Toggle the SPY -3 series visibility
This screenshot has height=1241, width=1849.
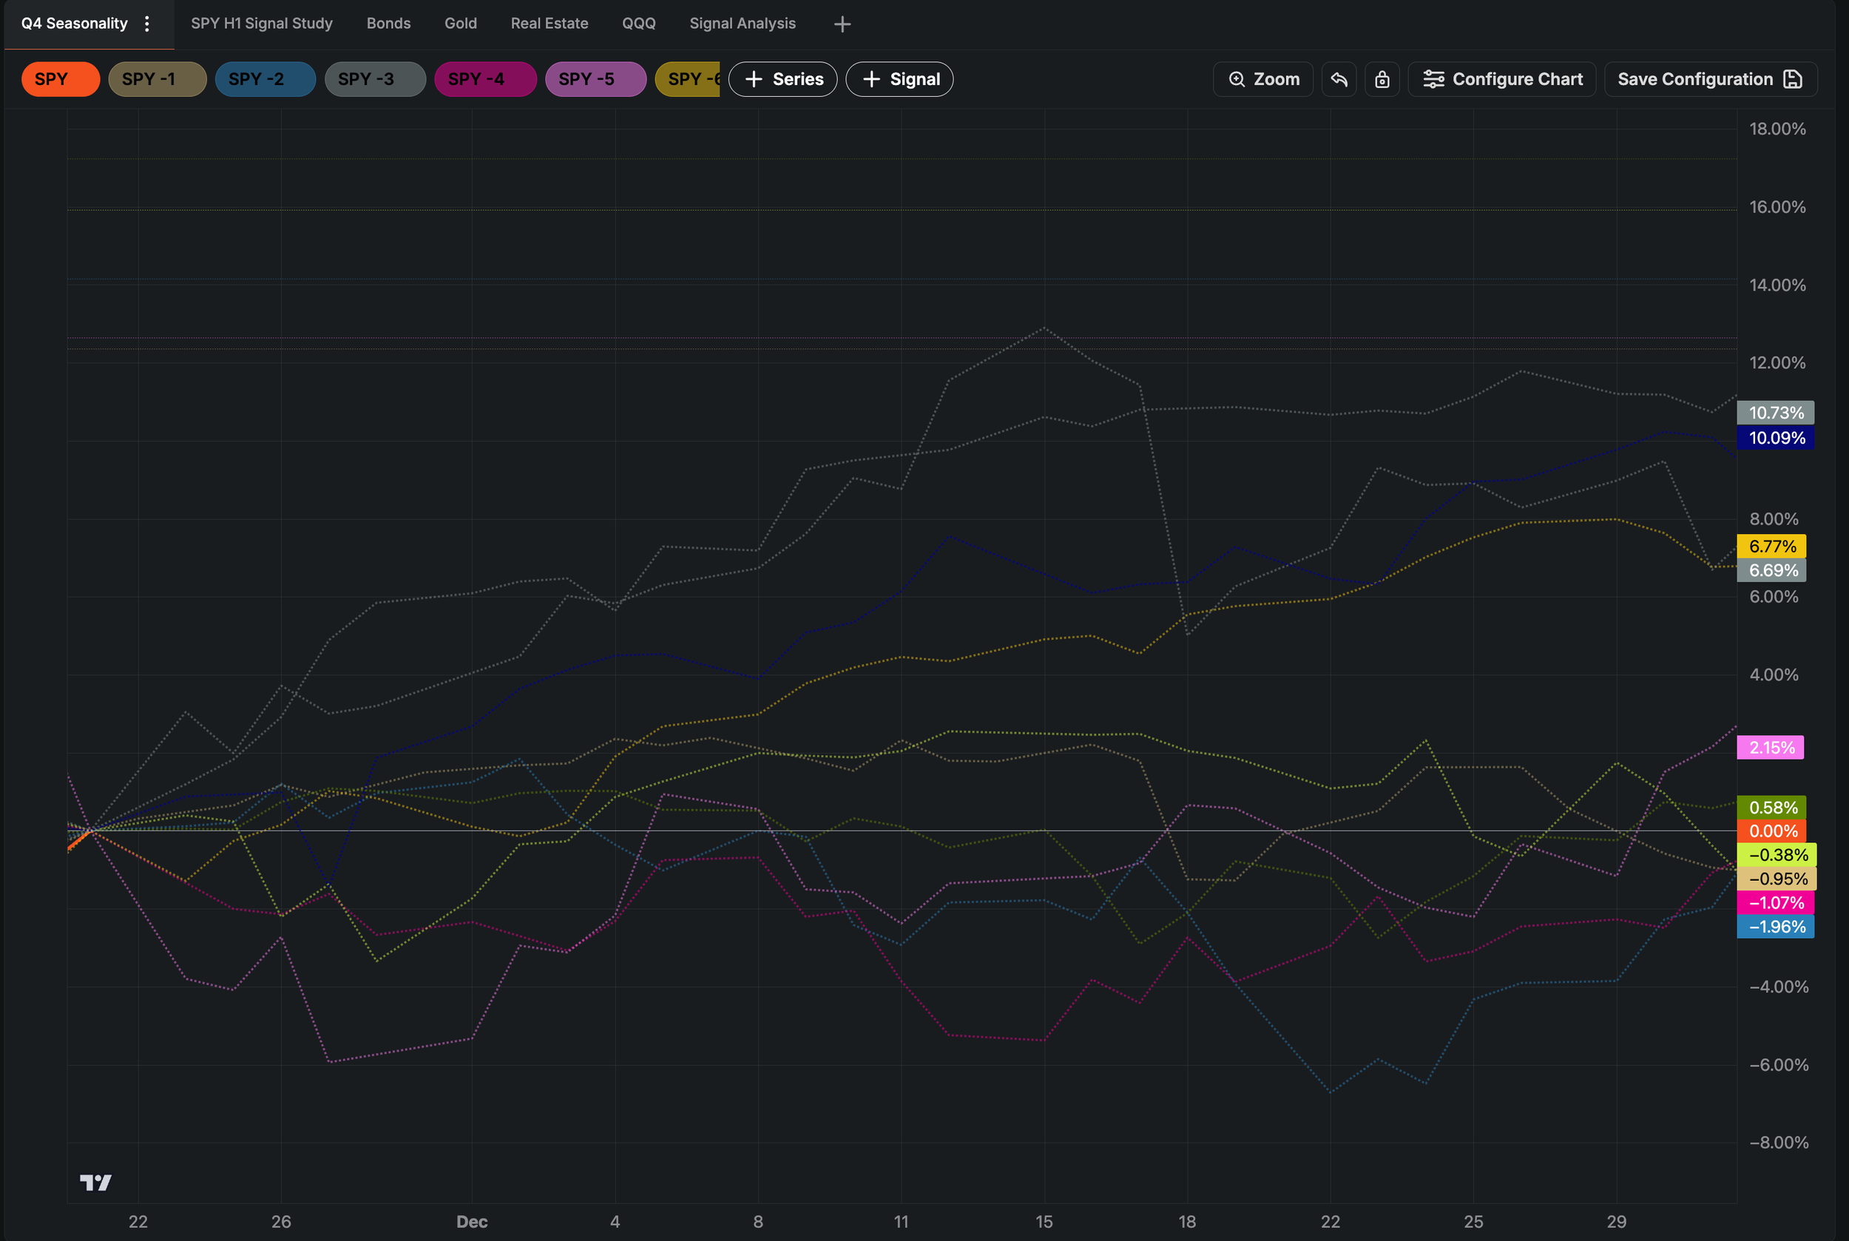point(374,79)
